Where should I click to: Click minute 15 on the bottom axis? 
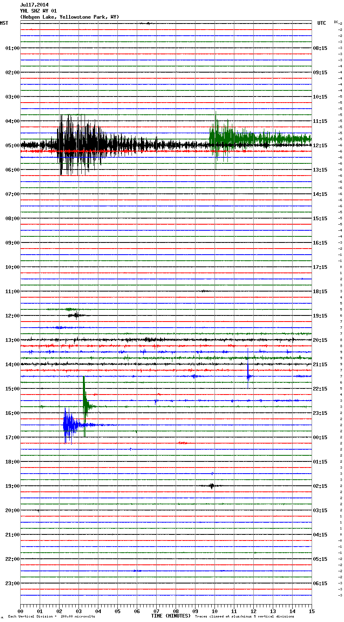point(311,611)
